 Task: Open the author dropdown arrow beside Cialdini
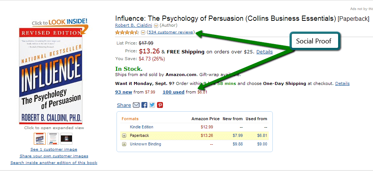[156, 26]
